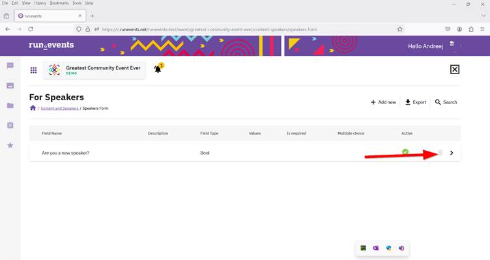Open Firefox hamburger application menu
490x260 pixels.
point(482,29)
